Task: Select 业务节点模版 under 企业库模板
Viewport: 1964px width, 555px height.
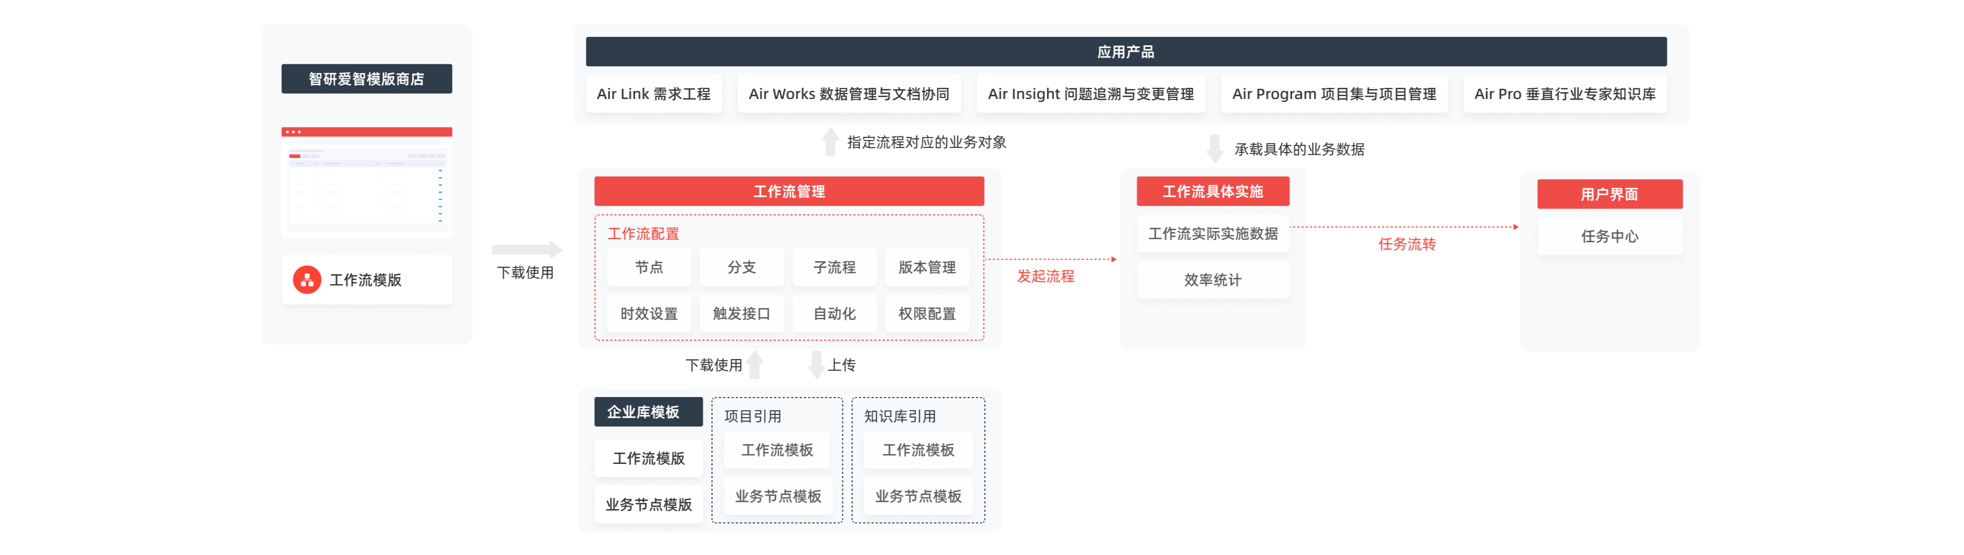Action: point(649,504)
